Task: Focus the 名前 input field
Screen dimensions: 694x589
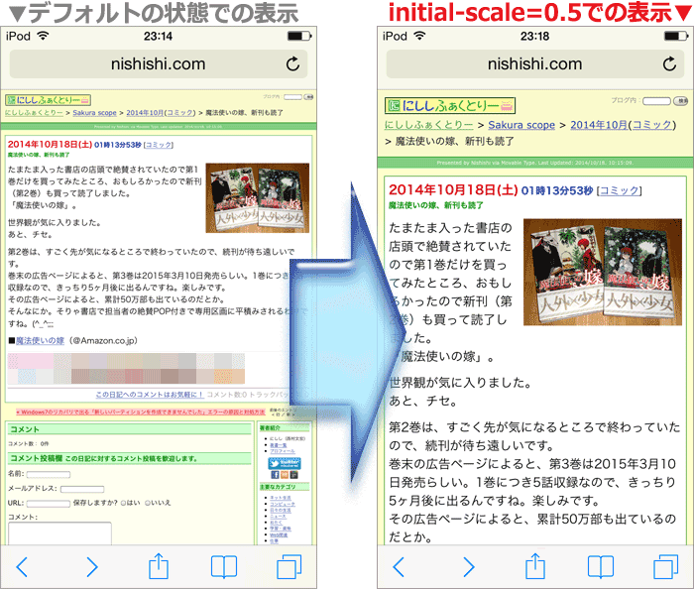Action: [x=49, y=474]
